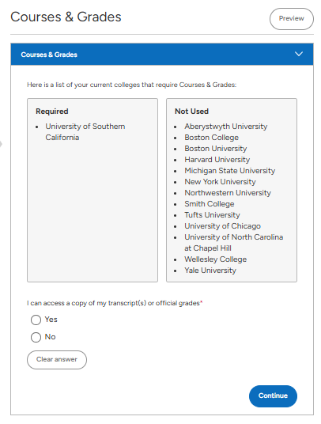Select the No radio button
This screenshot has height=424, width=321.
coord(36,337)
